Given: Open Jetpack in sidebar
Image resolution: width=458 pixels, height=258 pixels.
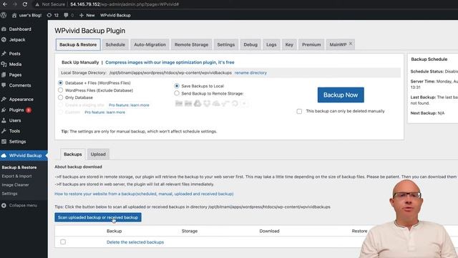Looking at the screenshot, I should point(17,39).
